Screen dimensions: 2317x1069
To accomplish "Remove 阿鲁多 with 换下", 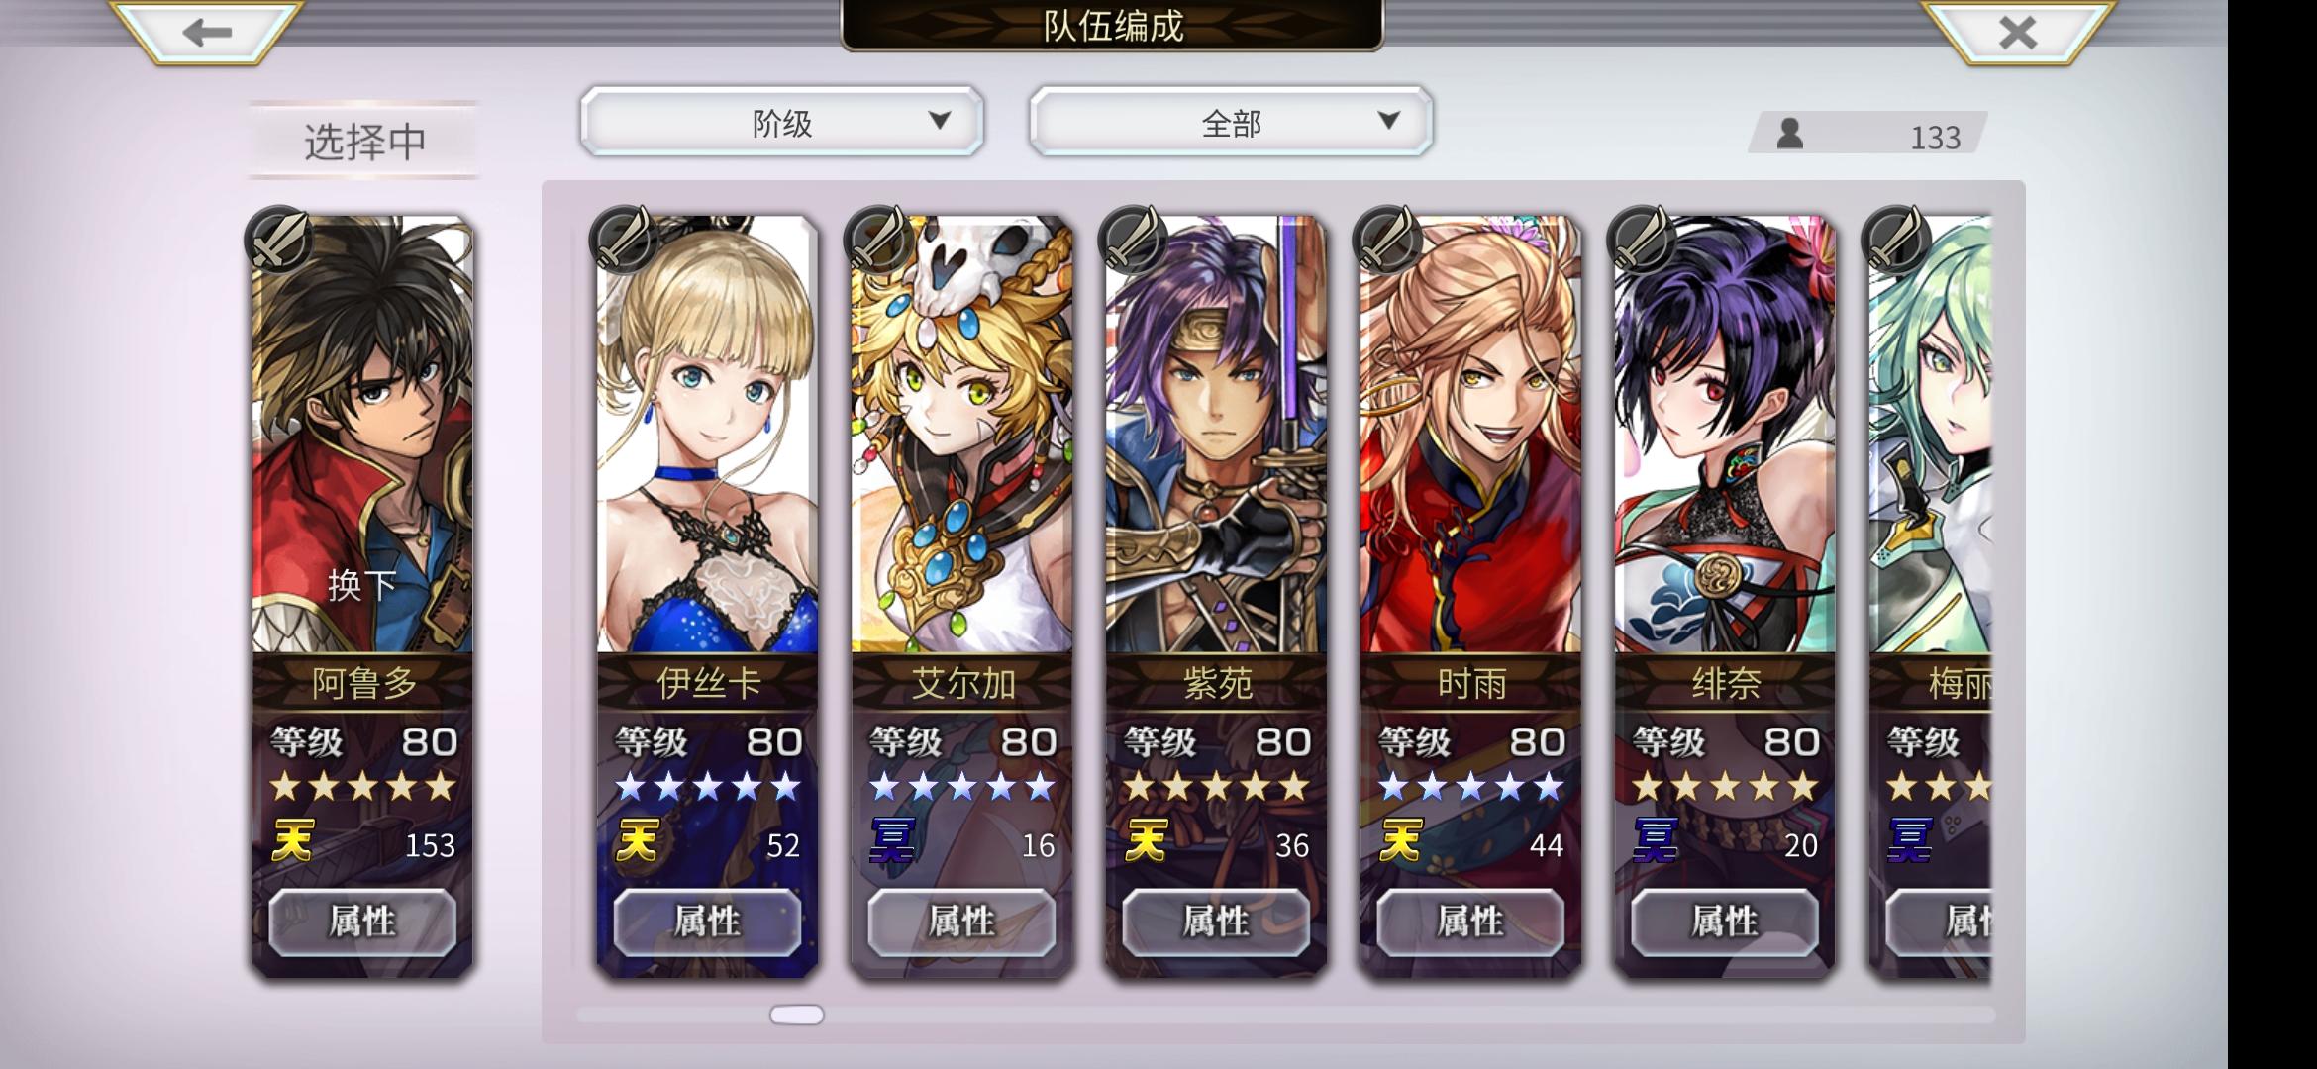I will click(x=362, y=585).
